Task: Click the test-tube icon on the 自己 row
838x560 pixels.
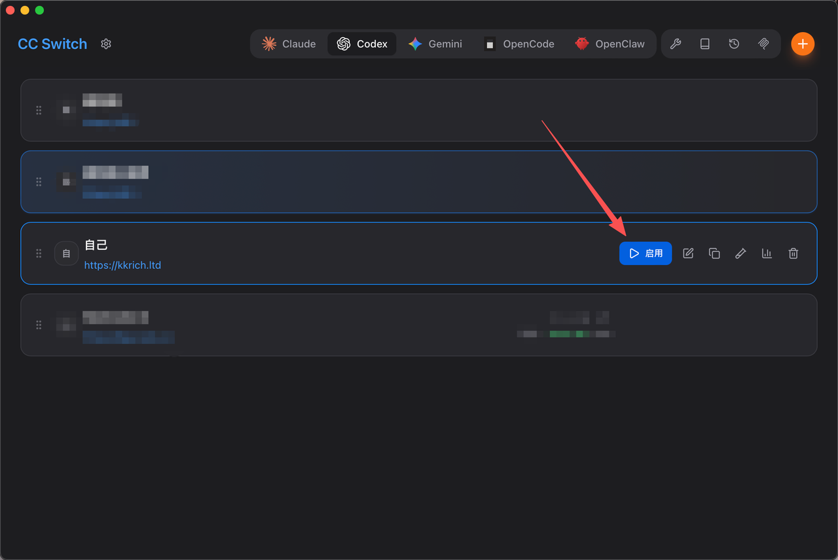Action: point(740,253)
